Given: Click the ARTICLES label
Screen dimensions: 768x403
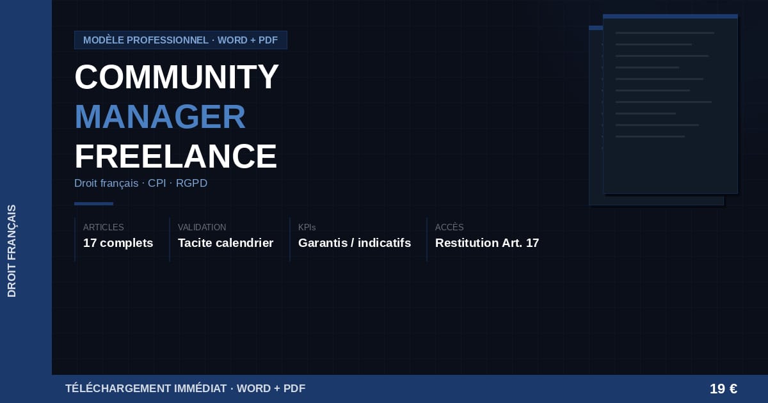Looking at the screenshot, I should tap(104, 227).
